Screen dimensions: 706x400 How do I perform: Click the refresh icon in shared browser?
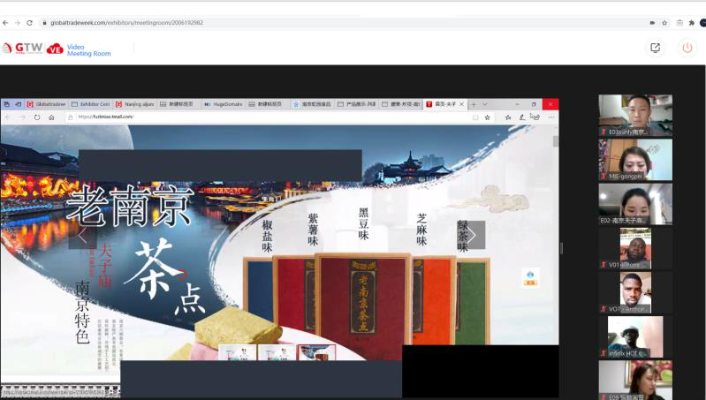pos(36,117)
